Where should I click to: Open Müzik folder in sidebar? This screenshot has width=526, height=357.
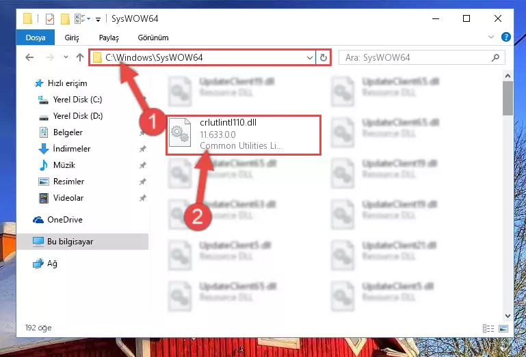pos(64,165)
